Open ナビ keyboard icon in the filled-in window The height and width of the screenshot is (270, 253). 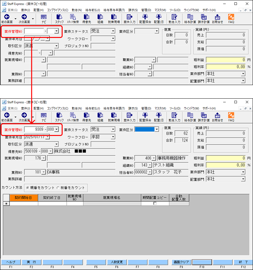click(x=44, y=115)
